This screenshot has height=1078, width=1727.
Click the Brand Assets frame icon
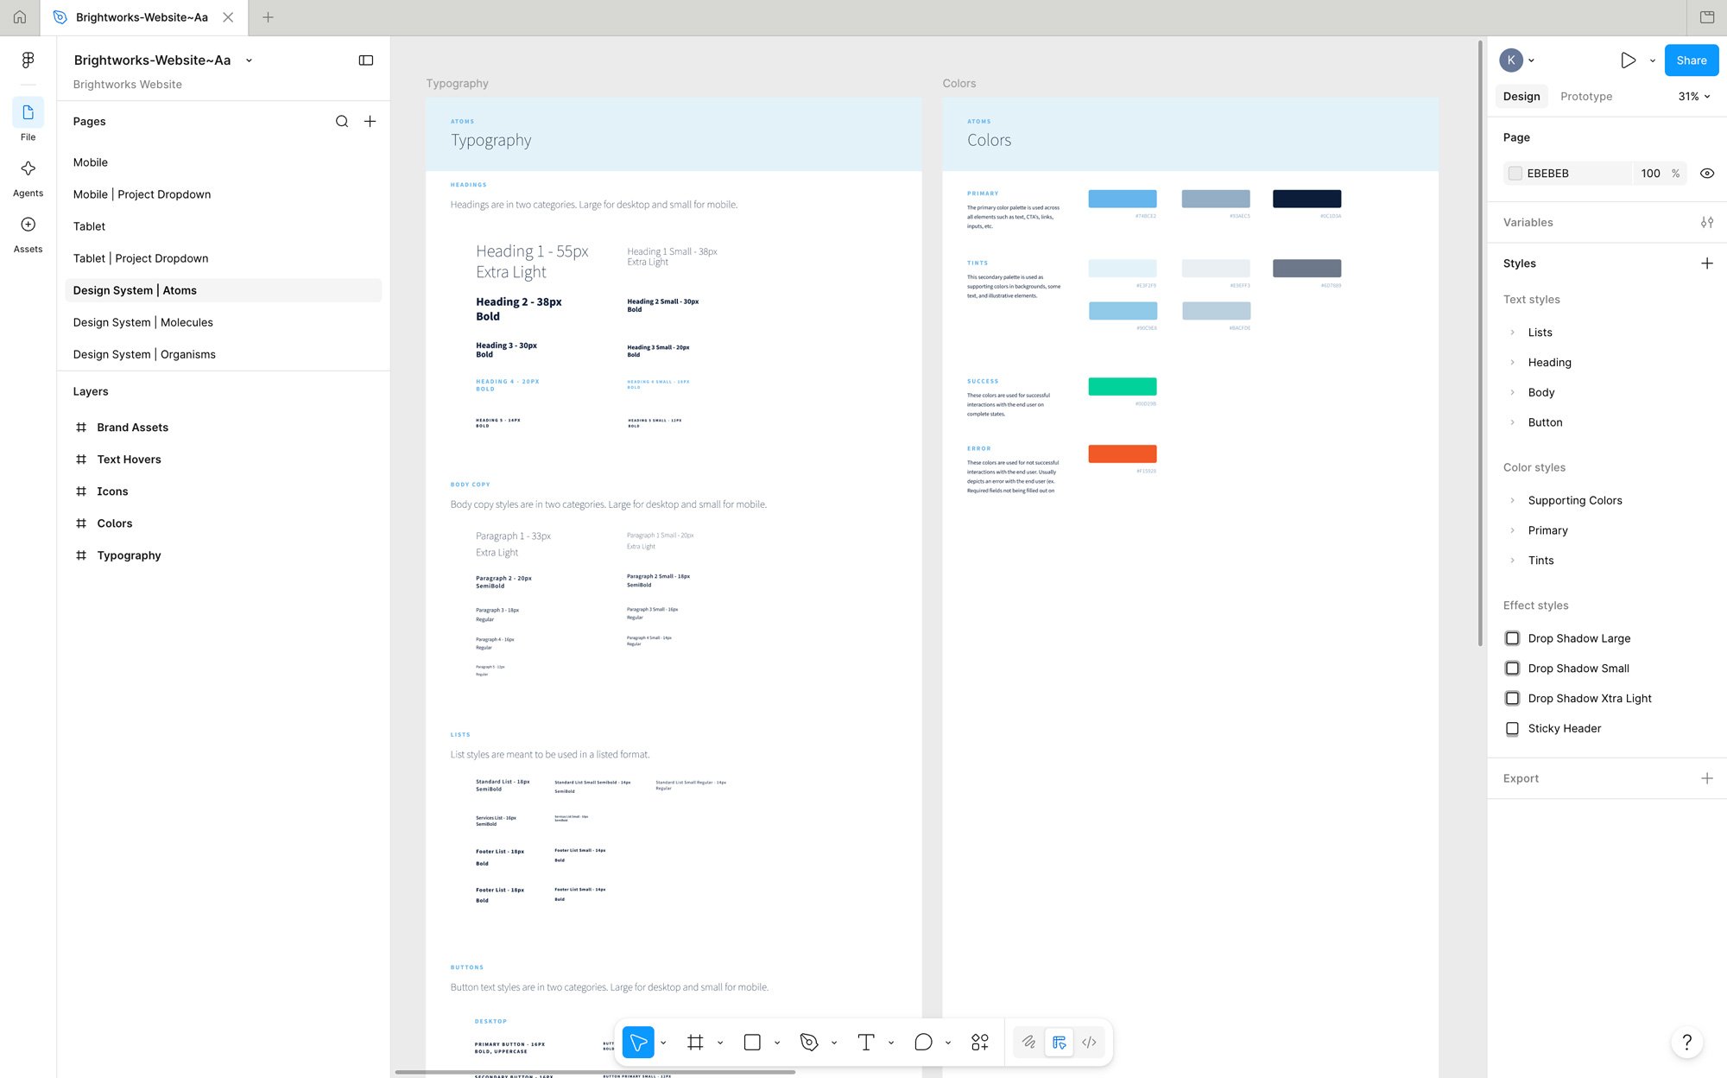coord(81,428)
